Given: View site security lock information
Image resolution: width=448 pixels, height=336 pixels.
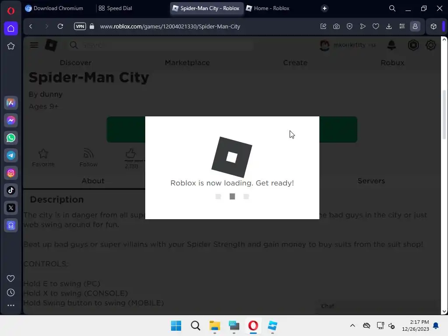Looking at the screenshot, I should pos(92,26).
